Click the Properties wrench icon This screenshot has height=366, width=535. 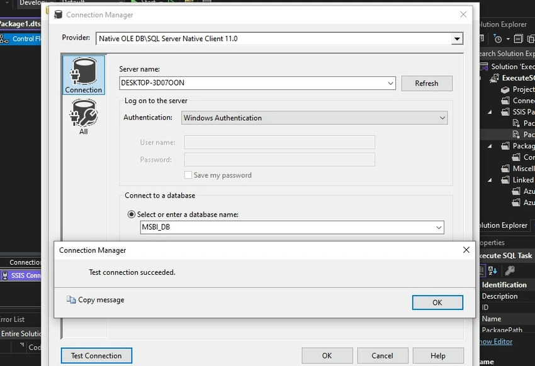(x=510, y=270)
